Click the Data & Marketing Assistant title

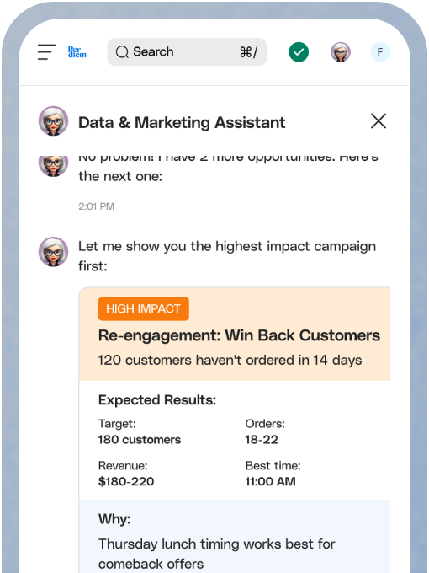coord(182,122)
